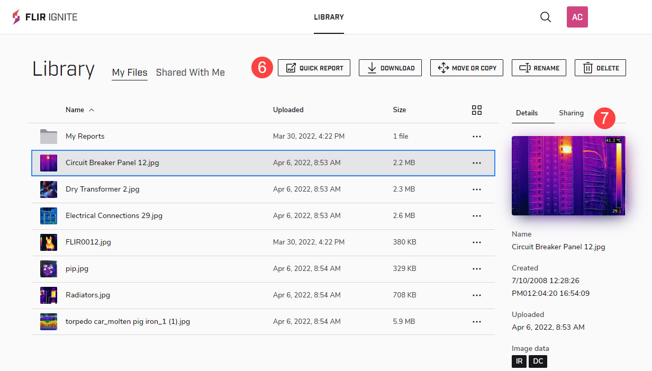Rename the selected file
This screenshot has height=371, width=652.
point(539,68)
